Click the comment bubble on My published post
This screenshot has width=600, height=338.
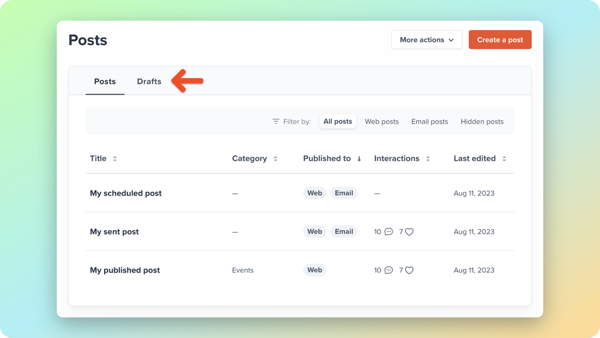[x=388, y=270]
